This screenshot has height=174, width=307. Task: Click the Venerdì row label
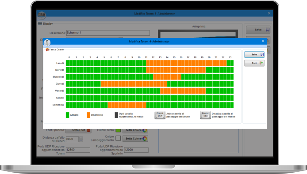pyautogui.click(x=59, y=91)
